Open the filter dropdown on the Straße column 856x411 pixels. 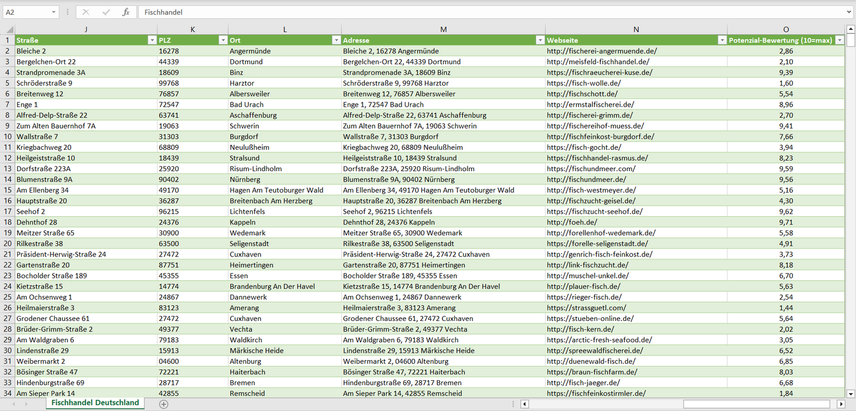coord(152,40)
